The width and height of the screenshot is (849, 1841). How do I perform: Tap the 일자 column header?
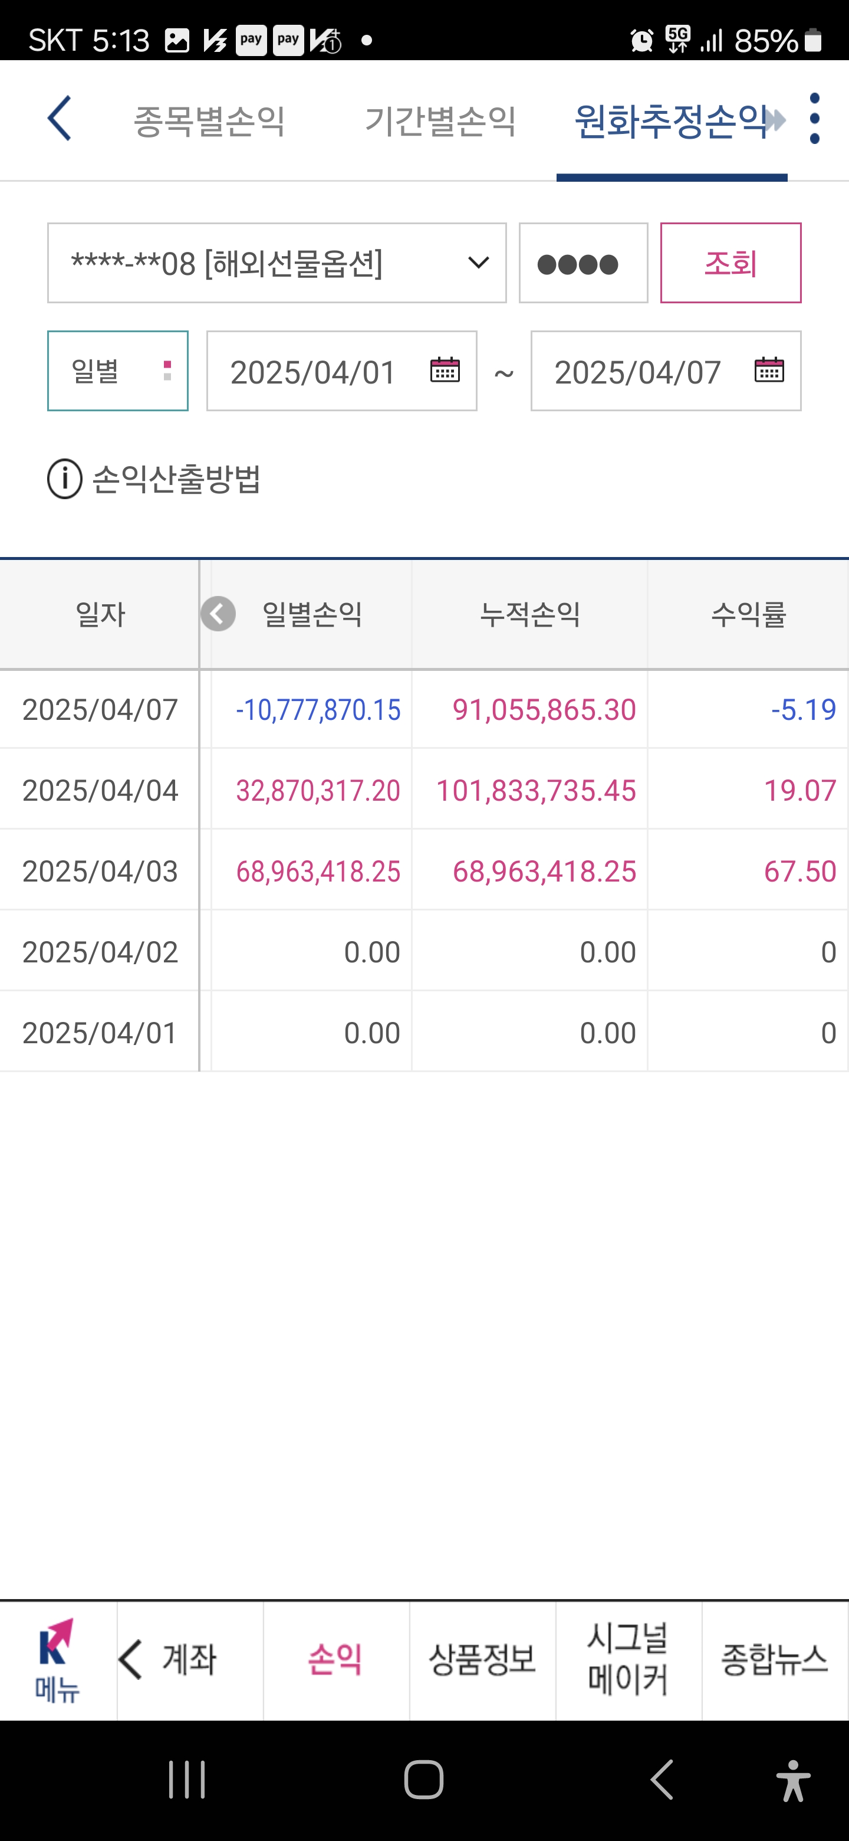pyautogui.click(x=100, y=615)
